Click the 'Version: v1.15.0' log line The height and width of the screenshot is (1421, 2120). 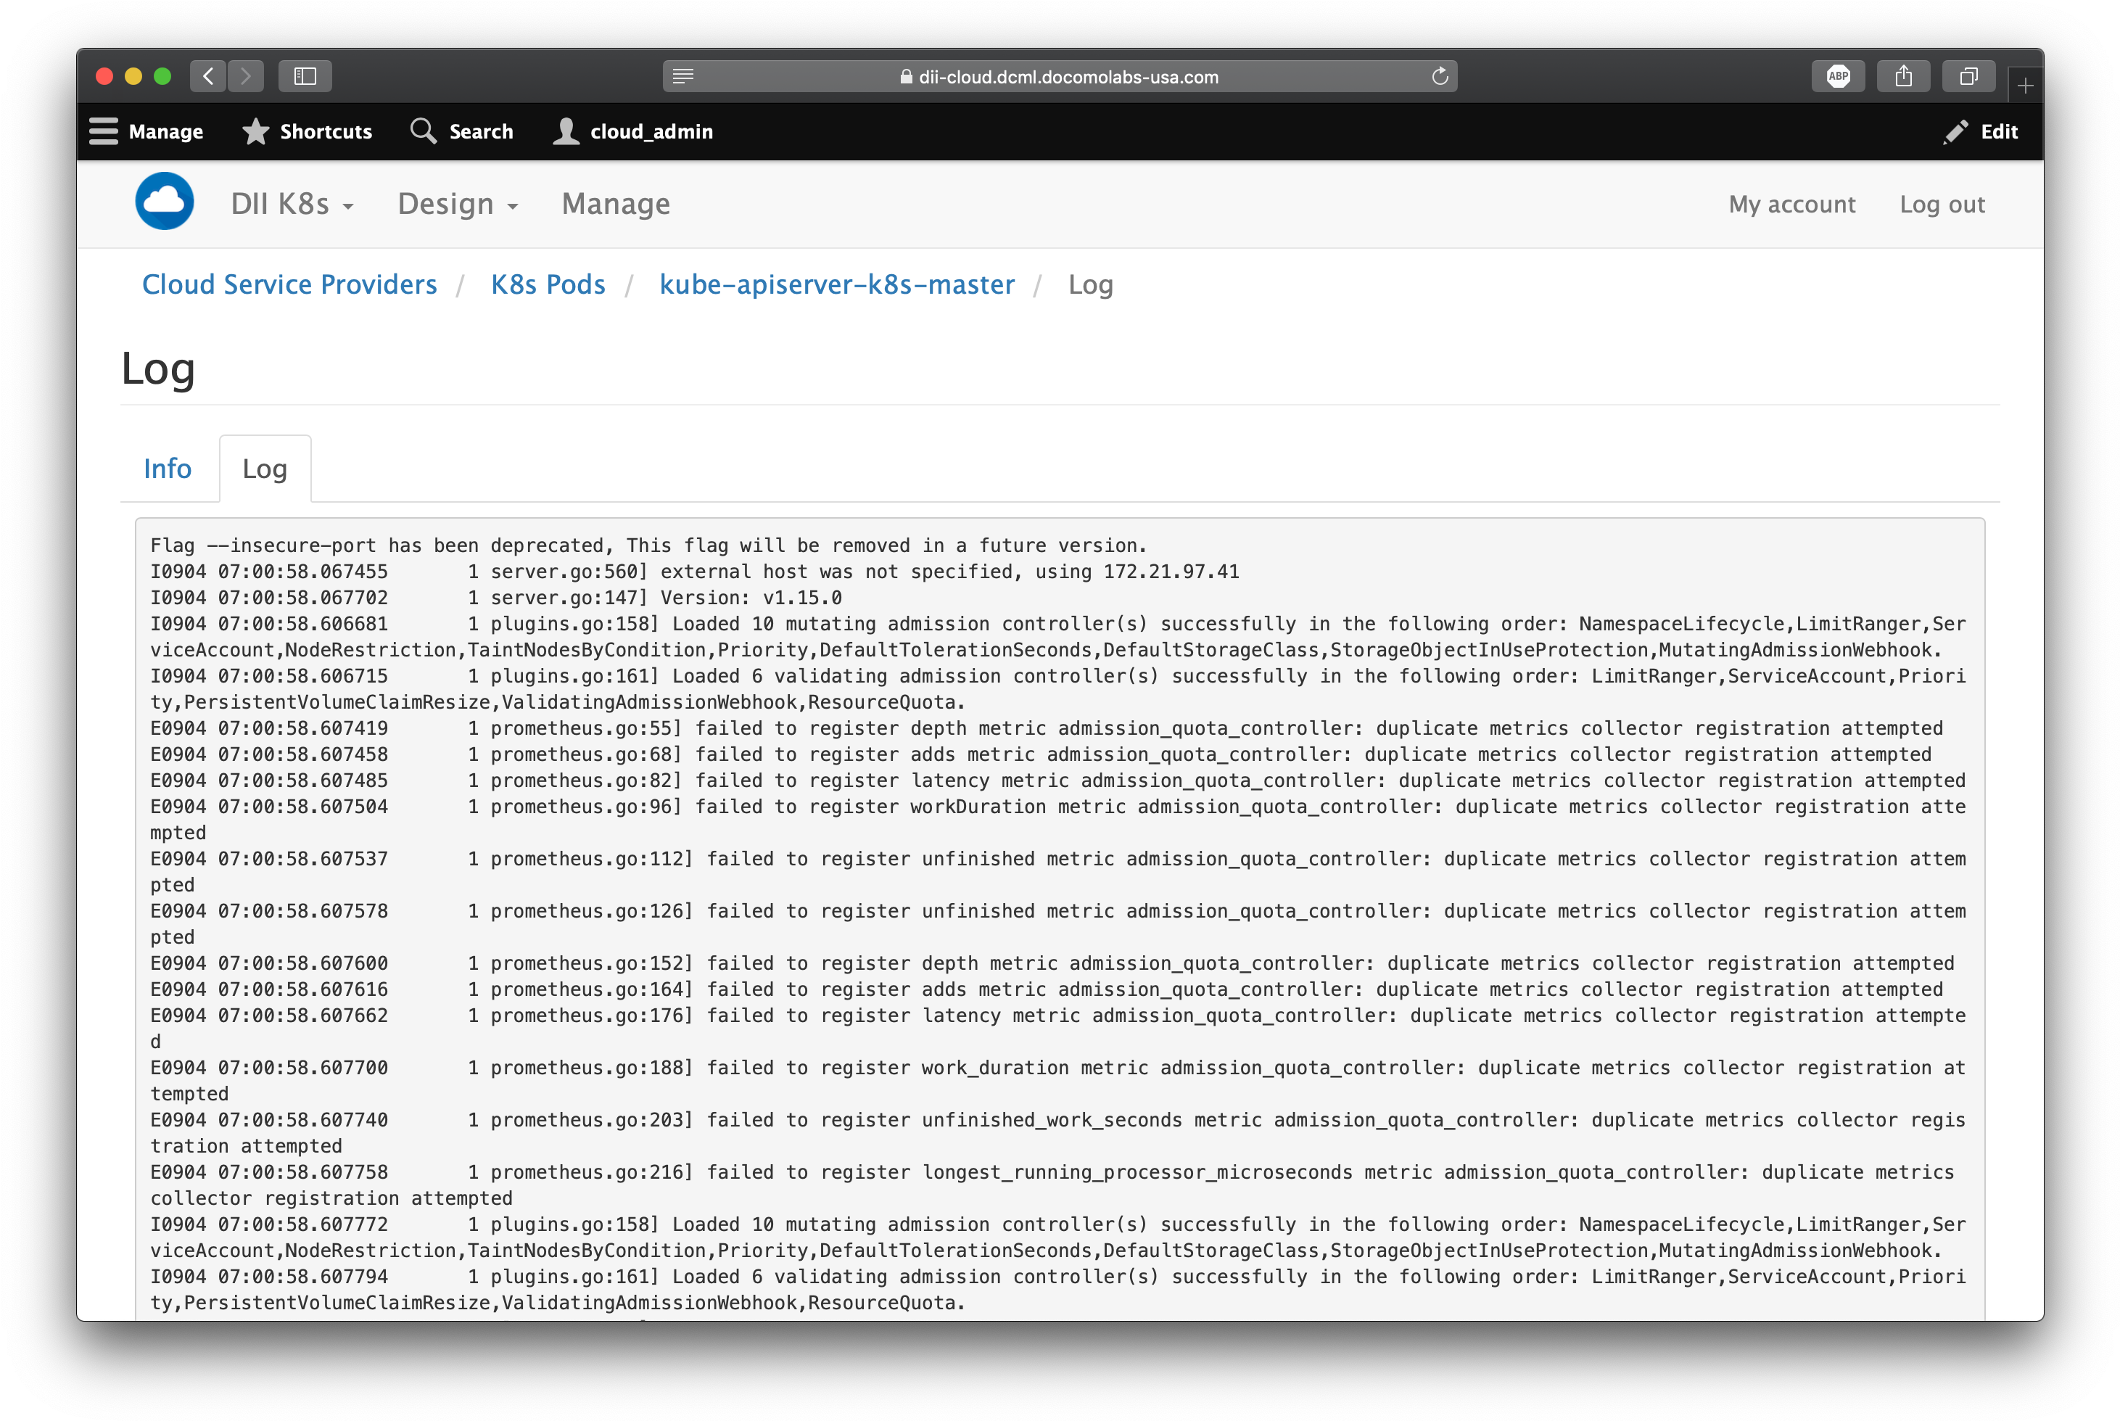pos(495,597)
